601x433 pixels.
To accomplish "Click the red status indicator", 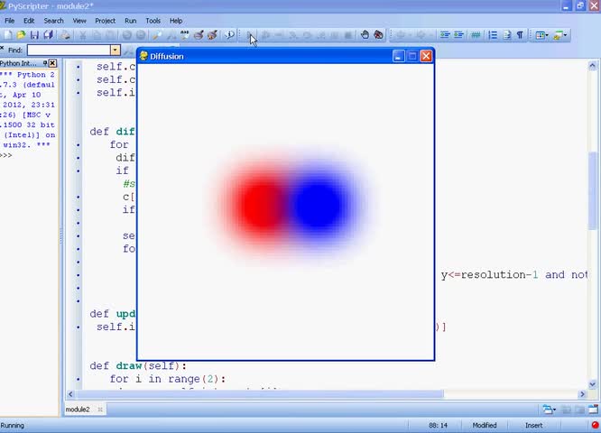I will point(595,425).
